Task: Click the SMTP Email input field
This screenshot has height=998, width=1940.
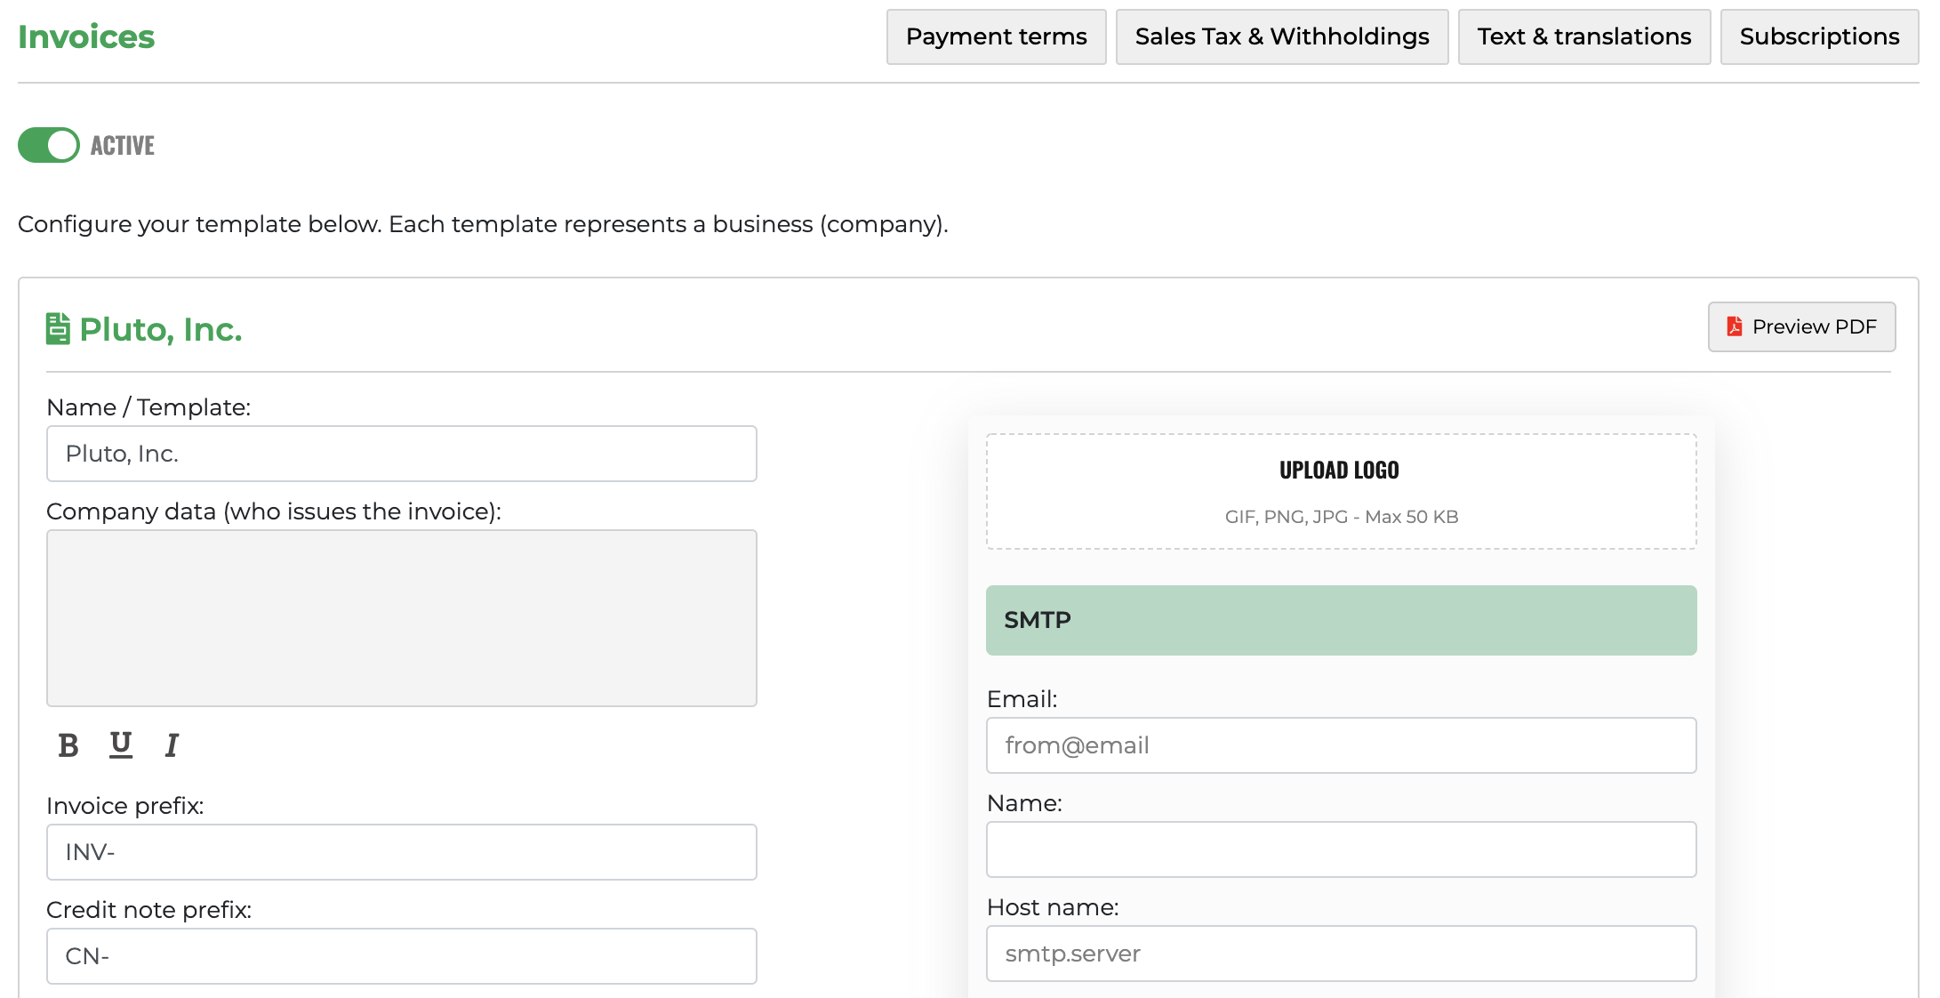Action: 1341,745
